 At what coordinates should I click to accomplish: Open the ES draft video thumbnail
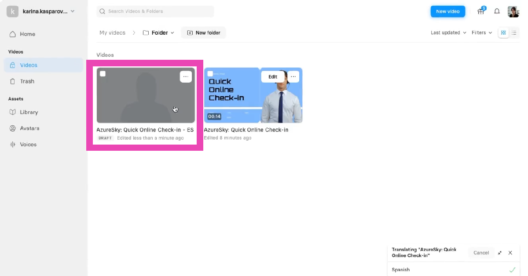(x=146, y=95)
